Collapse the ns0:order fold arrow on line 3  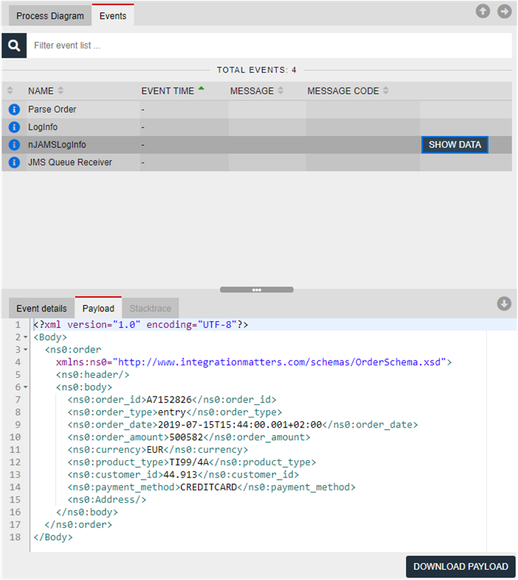pyautogui.click(x=25, y=350)
